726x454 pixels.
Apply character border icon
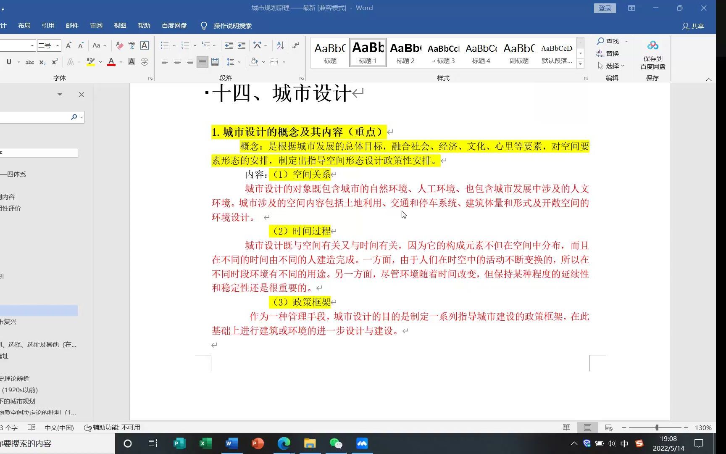(145, 45)
